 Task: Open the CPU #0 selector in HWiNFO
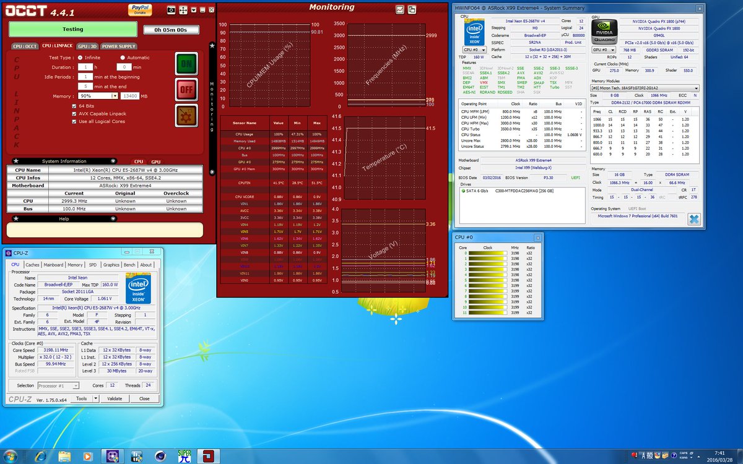(475, 49)
